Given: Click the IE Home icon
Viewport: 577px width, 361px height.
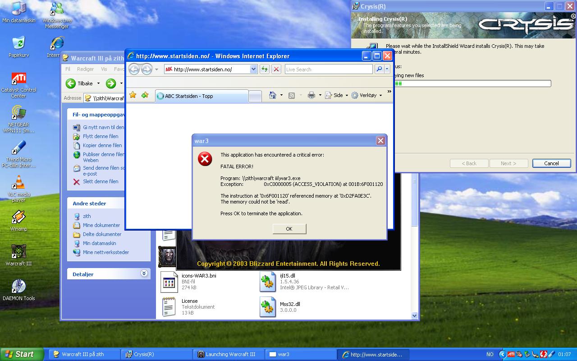Looking at the screenshot, I should (272, 95).
